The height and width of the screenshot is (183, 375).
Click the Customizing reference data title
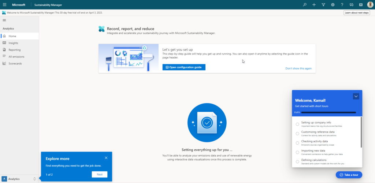click(x=318, y=132)
